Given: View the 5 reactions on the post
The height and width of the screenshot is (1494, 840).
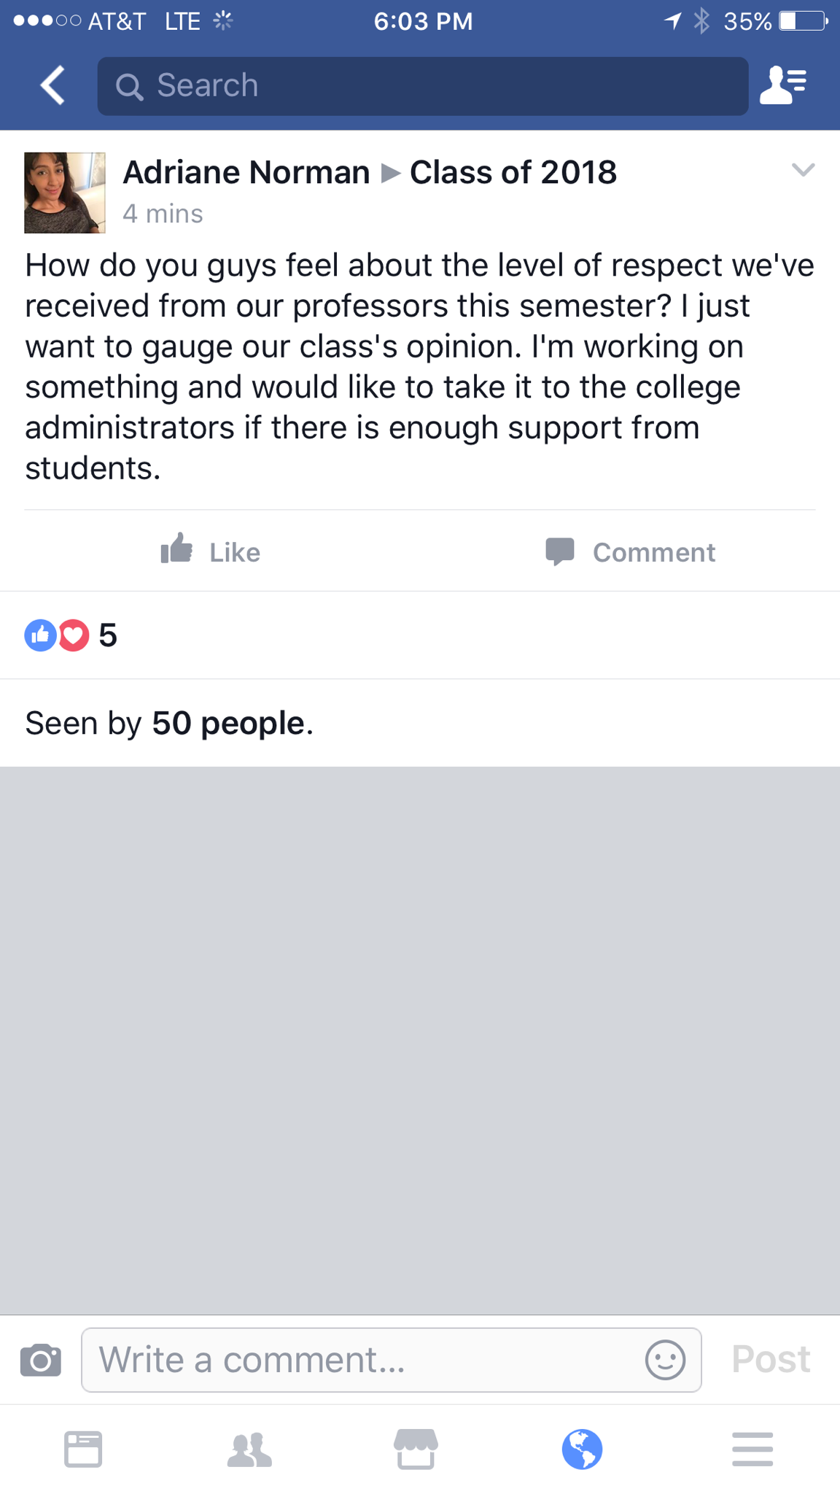Looking at the screenshot, I should point(71,635).
